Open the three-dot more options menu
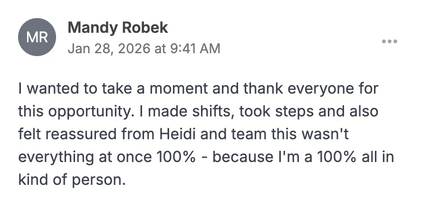The height and width of the screenshot is (211, 421). coord(389,41)
